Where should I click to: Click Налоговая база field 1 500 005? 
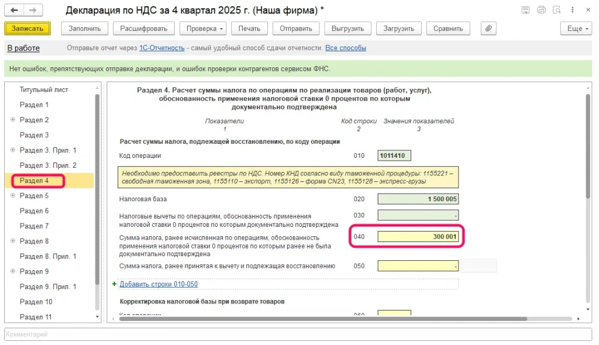pos(418,199)
